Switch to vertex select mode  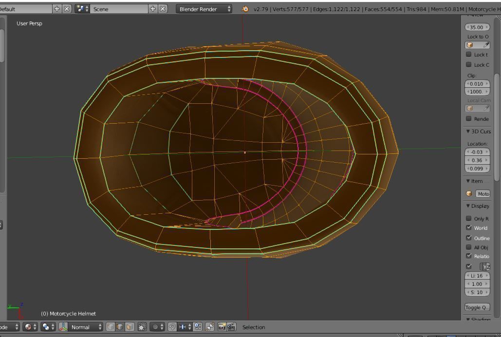(111, 327)
